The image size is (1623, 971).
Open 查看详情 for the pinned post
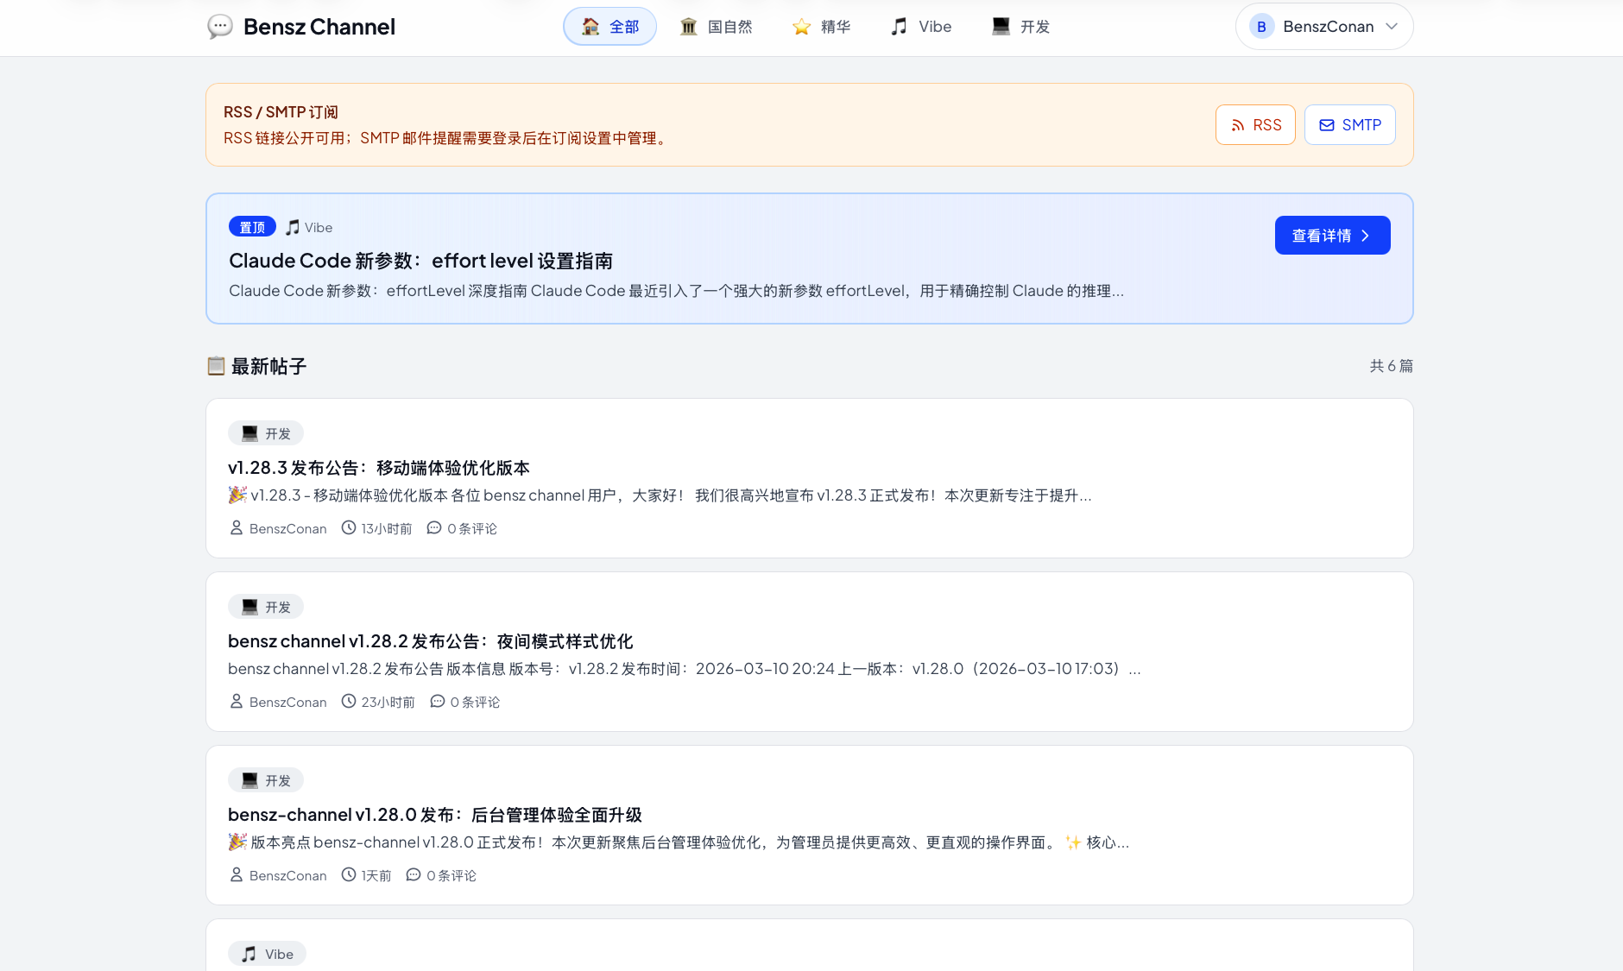[1331, 236]
